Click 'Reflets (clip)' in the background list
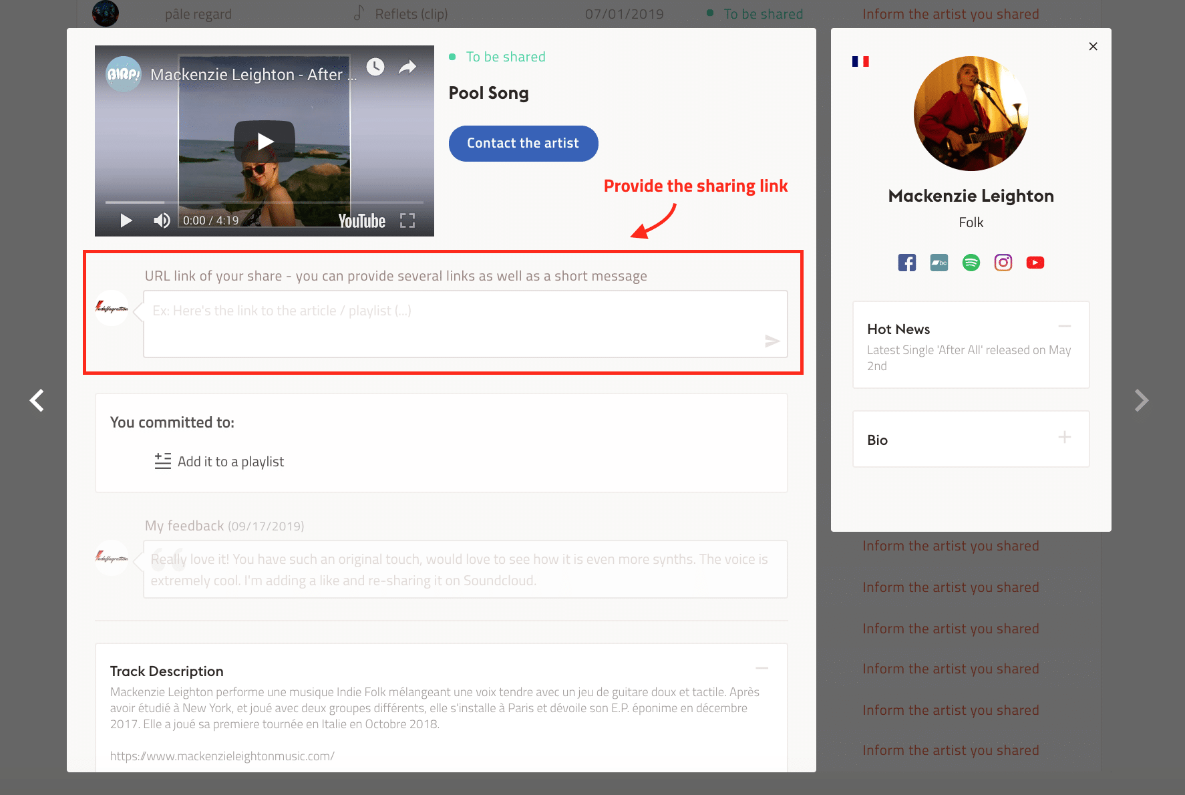Screen dimensions: 1185x795 (x=411, y=14)
